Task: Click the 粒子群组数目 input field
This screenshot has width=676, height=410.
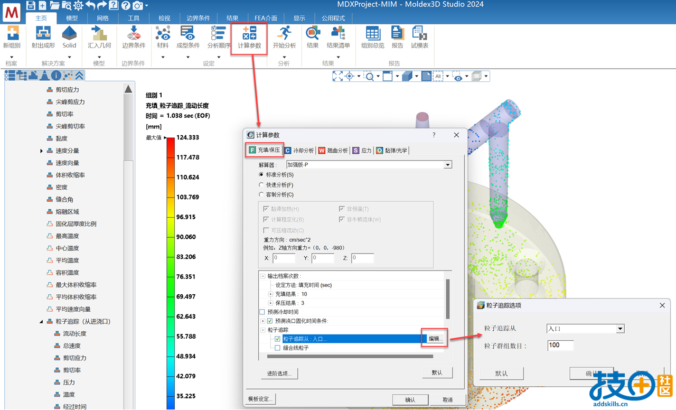Action: pyautogui.click(x=560, y=346)
